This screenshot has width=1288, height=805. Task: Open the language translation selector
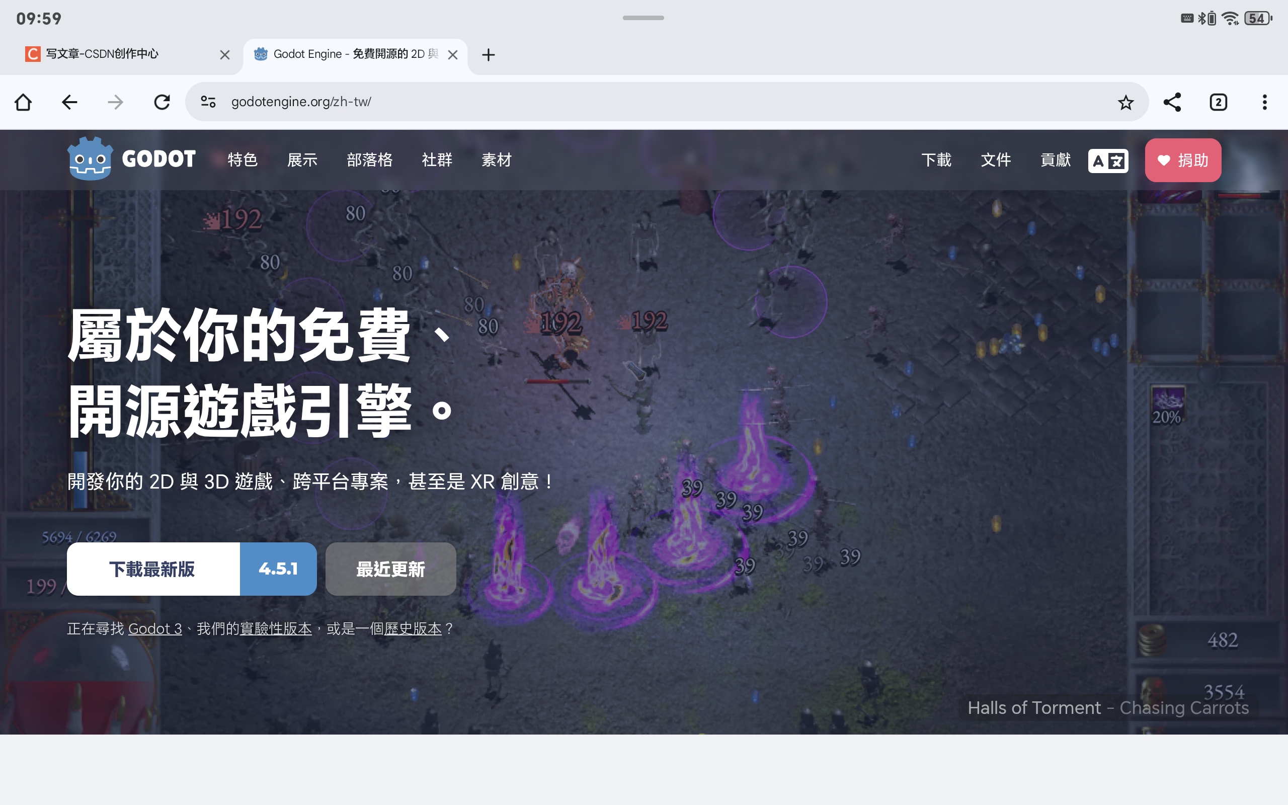tap(1108, 160)
